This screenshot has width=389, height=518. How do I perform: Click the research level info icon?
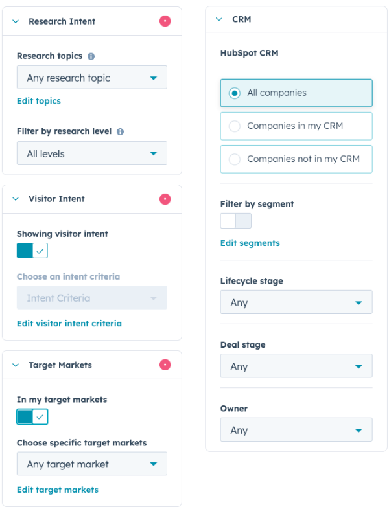(x=121, y=131)
